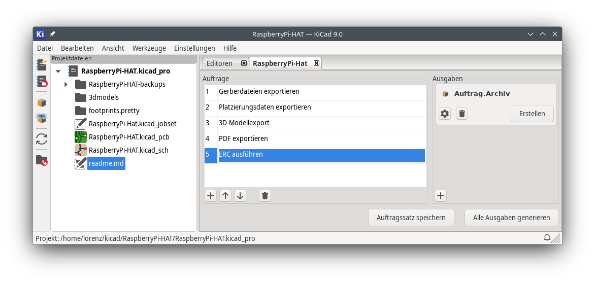The image size is (595, 283).
Task: Select readme.md file name in tree
Action: (106, 163)
